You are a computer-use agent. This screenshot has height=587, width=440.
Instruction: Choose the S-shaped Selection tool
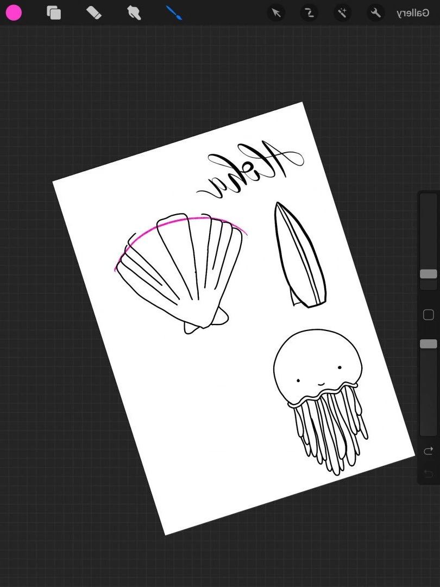click(x=310, y=13)
